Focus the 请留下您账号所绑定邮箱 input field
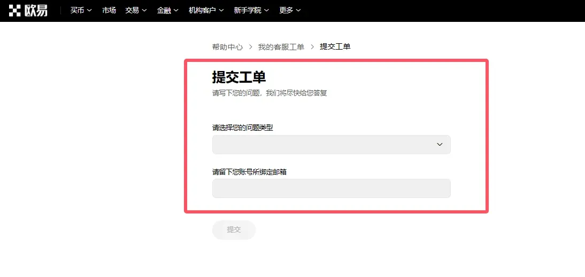 pyautogui.click(x=332, y=188)
